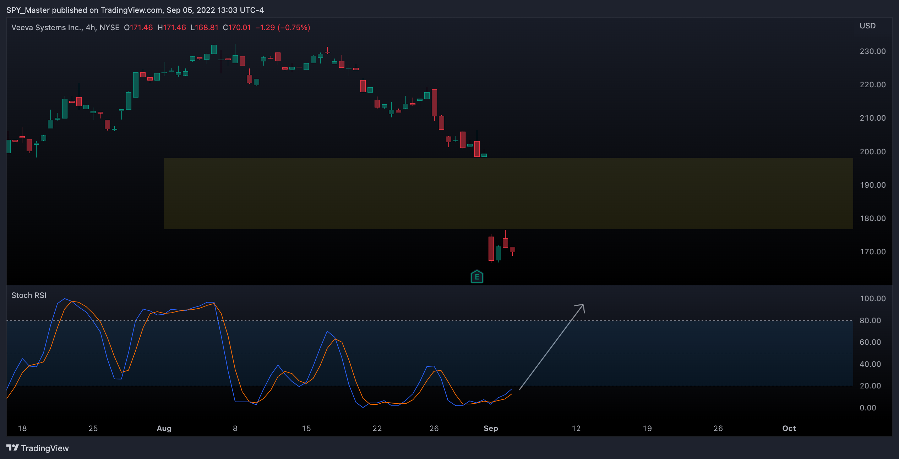Image resolution: width=899 pixels, height=459 pixels.
Task: Click the 0.00 Stoch RSI scale label
Action: 868,408
